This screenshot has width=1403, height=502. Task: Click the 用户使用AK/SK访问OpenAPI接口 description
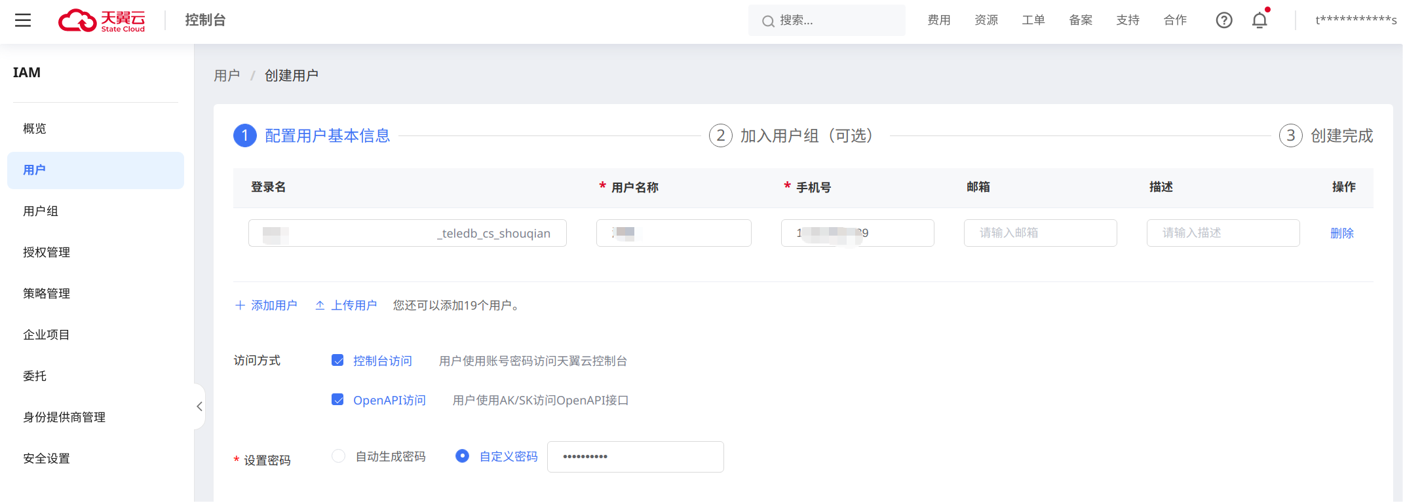coord(541,401)
